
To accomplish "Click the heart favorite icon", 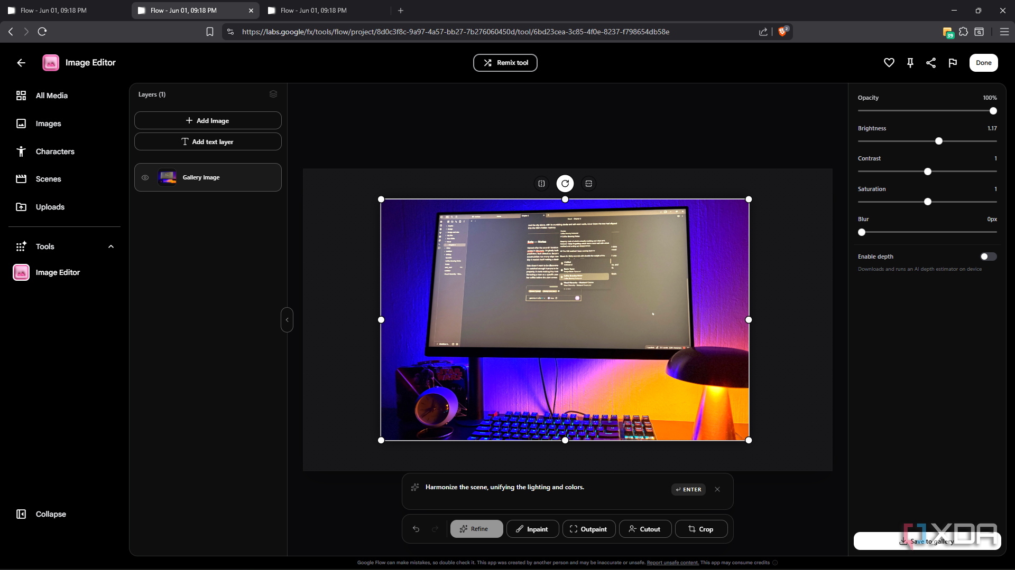I will pos(889,63).
